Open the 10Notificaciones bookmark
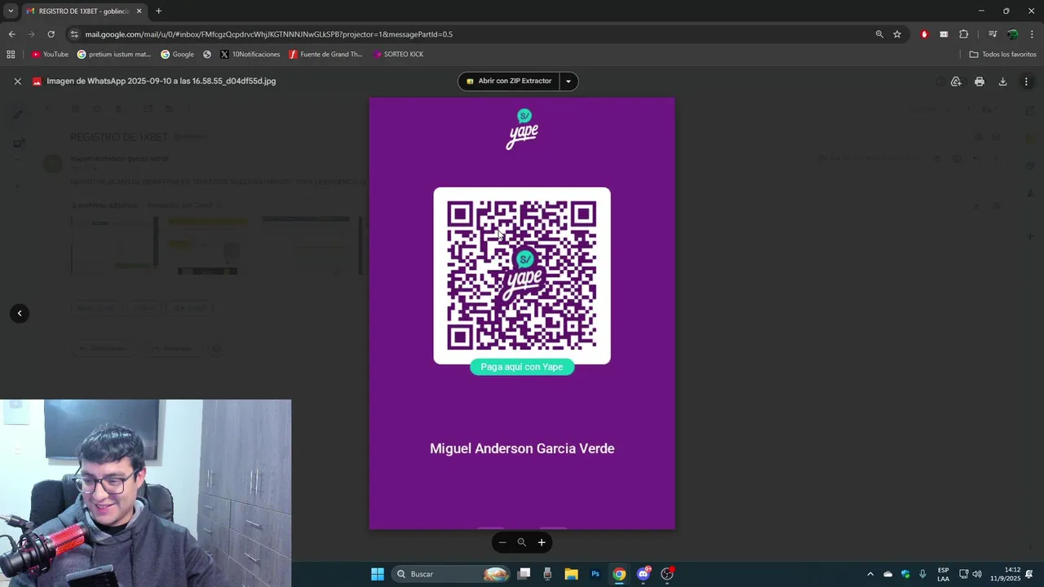The width and height of the screenshot is (1044, 587). pos(250,55)
